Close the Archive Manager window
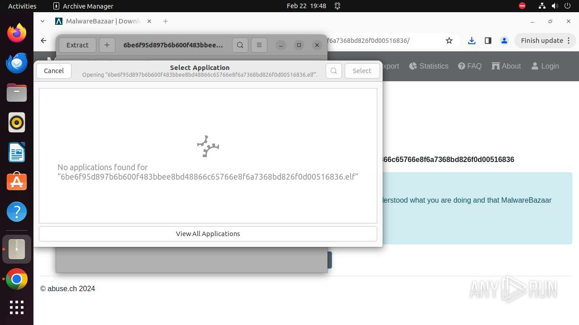Image resolution: width=579 pixels, height=325 pixels. tap(317, 45)
